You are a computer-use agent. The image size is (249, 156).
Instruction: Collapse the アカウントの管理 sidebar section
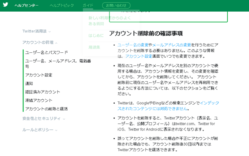pyautogui.click(x=38, y=42)
